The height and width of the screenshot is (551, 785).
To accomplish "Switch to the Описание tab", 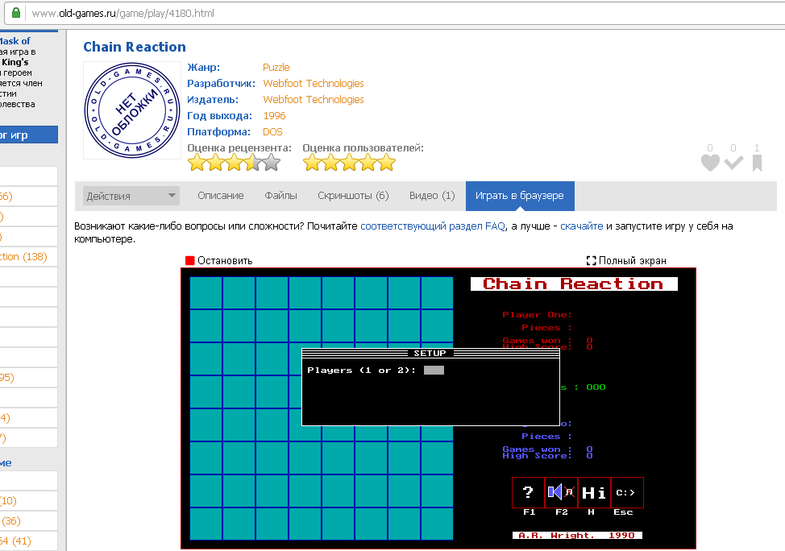I will coord(220,196).
